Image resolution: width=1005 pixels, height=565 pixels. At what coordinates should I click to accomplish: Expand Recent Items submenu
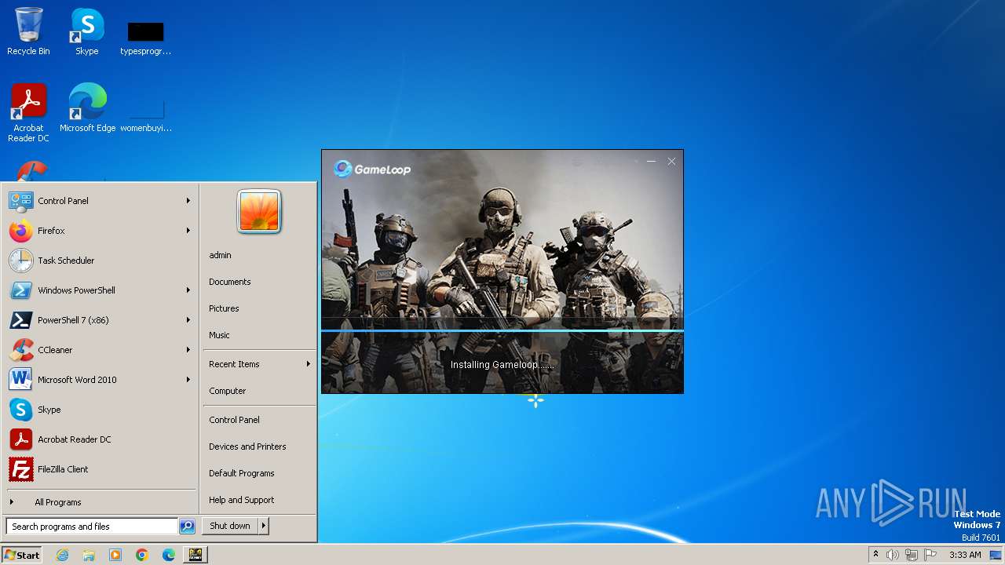[x=259, y=364]
